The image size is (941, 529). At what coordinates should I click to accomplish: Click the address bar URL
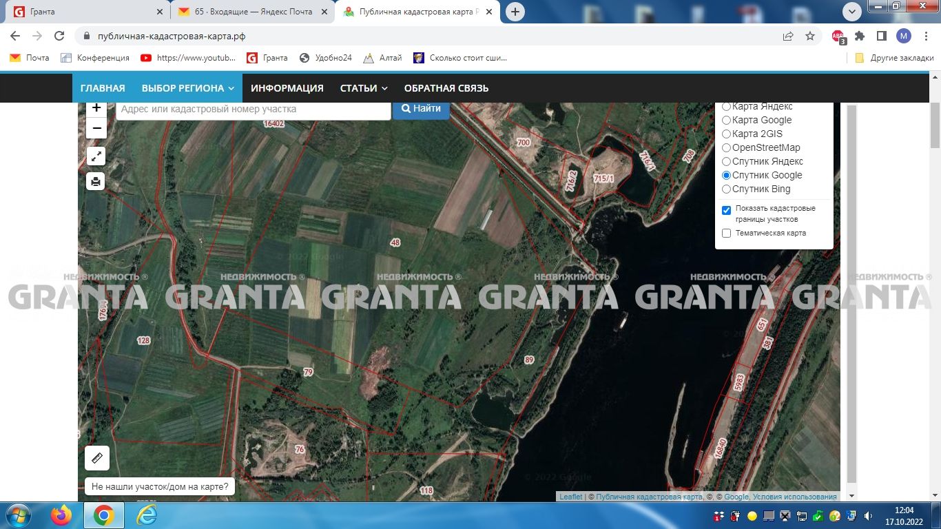coord(172,37)
